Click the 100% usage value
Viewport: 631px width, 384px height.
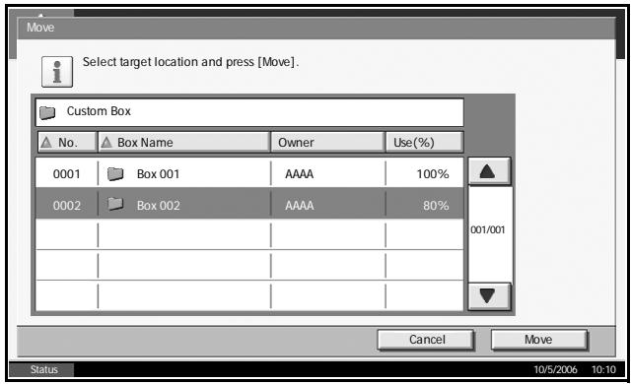[433, 174]
